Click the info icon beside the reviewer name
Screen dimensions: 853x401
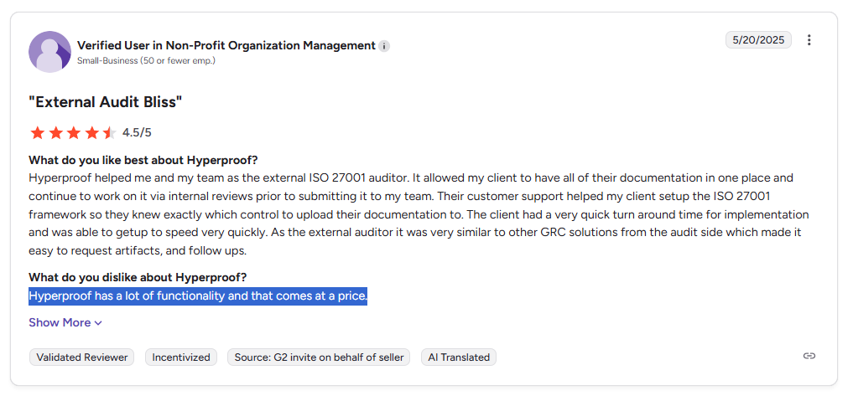click(384, 46)
